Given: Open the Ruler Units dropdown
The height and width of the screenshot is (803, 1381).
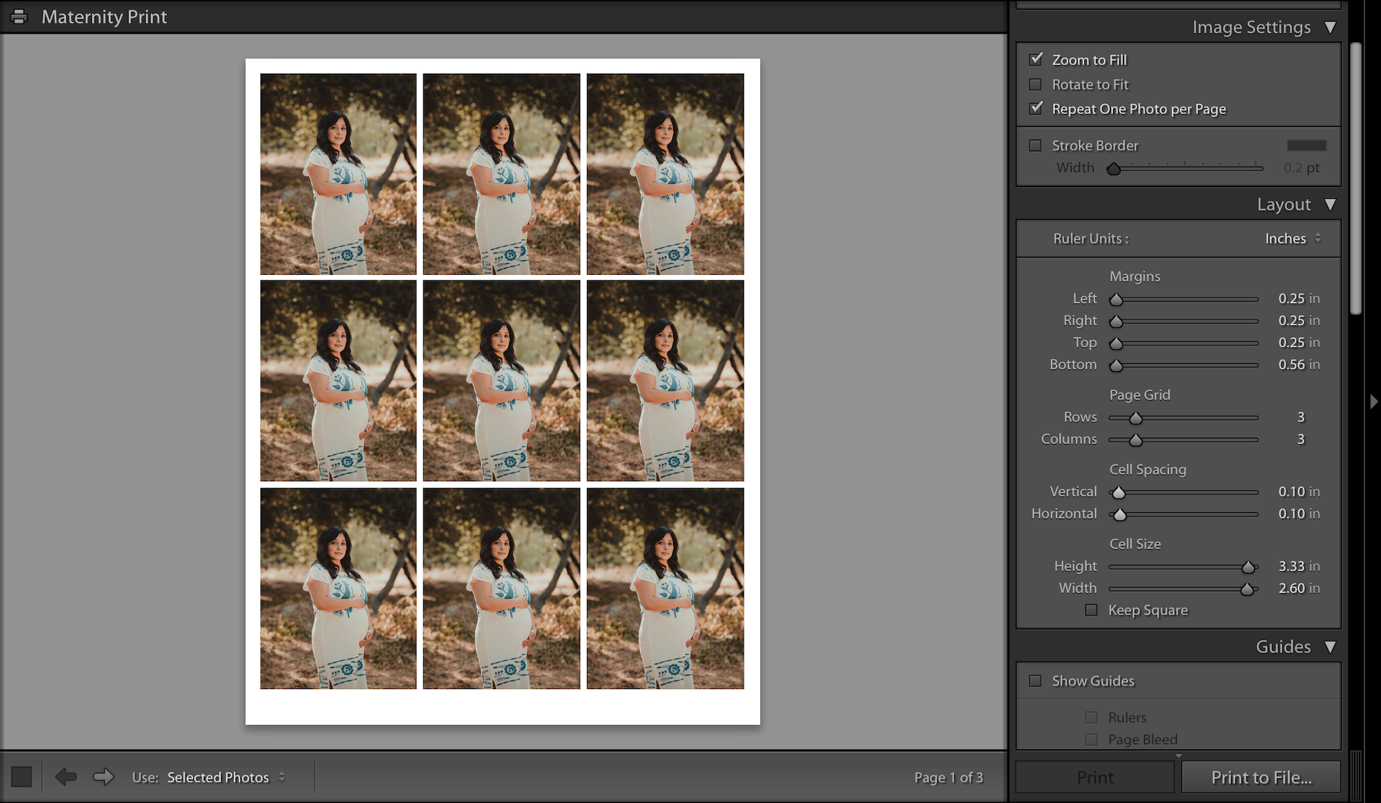Looking at the screenshot, I should pos(1292,238).
